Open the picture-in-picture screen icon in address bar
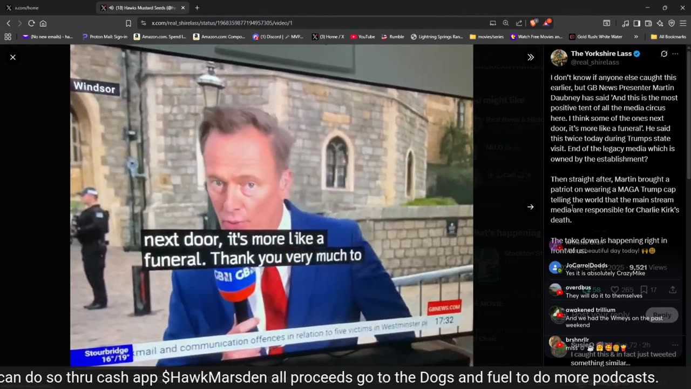The height and width of the screenshot is (389, 691). pyautogui.click(x=493, y=23)
